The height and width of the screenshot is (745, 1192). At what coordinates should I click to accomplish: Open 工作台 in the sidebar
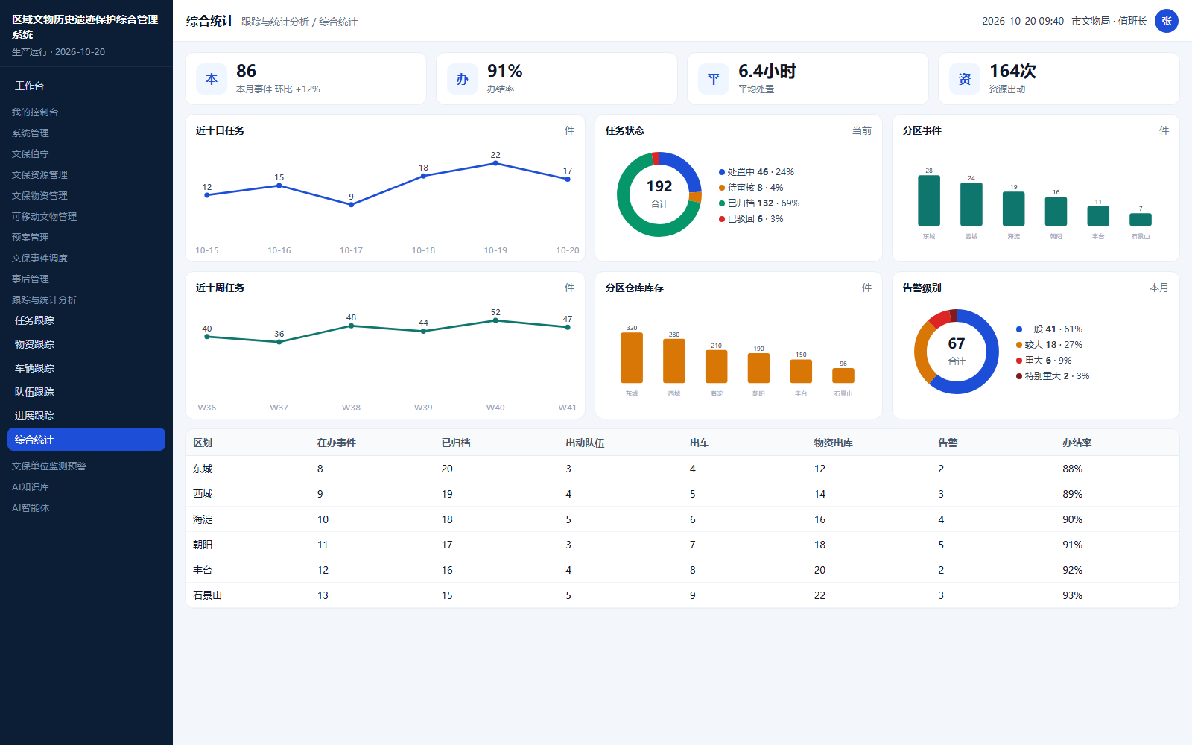(x=86, y=86)
